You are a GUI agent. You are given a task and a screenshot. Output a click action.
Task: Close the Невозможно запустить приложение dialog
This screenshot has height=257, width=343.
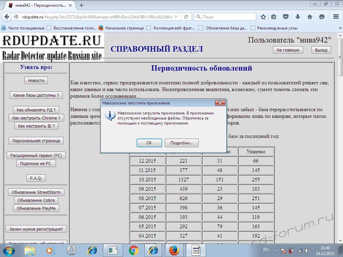[220, 103]
